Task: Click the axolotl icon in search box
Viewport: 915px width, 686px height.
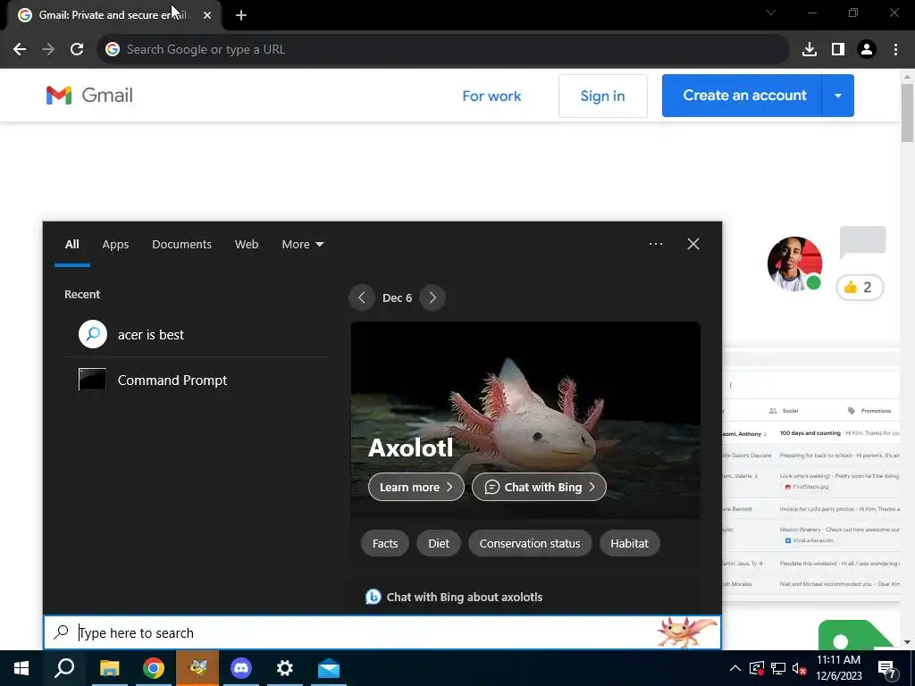Action: [687, 632]
